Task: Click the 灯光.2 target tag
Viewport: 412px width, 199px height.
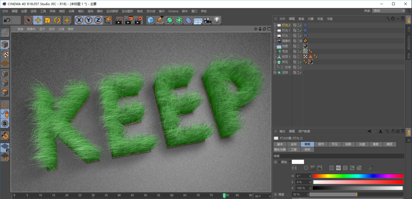Action: (x=305, y=25)
